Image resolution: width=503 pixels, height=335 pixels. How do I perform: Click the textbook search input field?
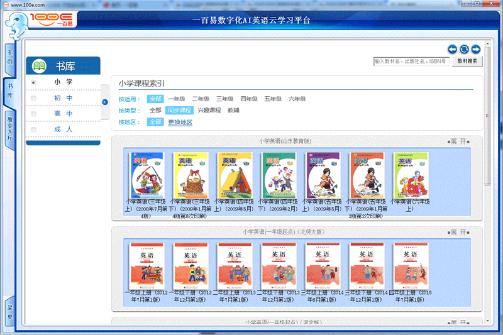pyautogui.click(x=412, y=61)
